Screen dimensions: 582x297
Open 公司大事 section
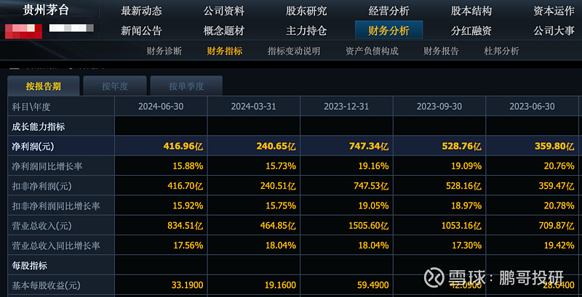coord(554,30)
